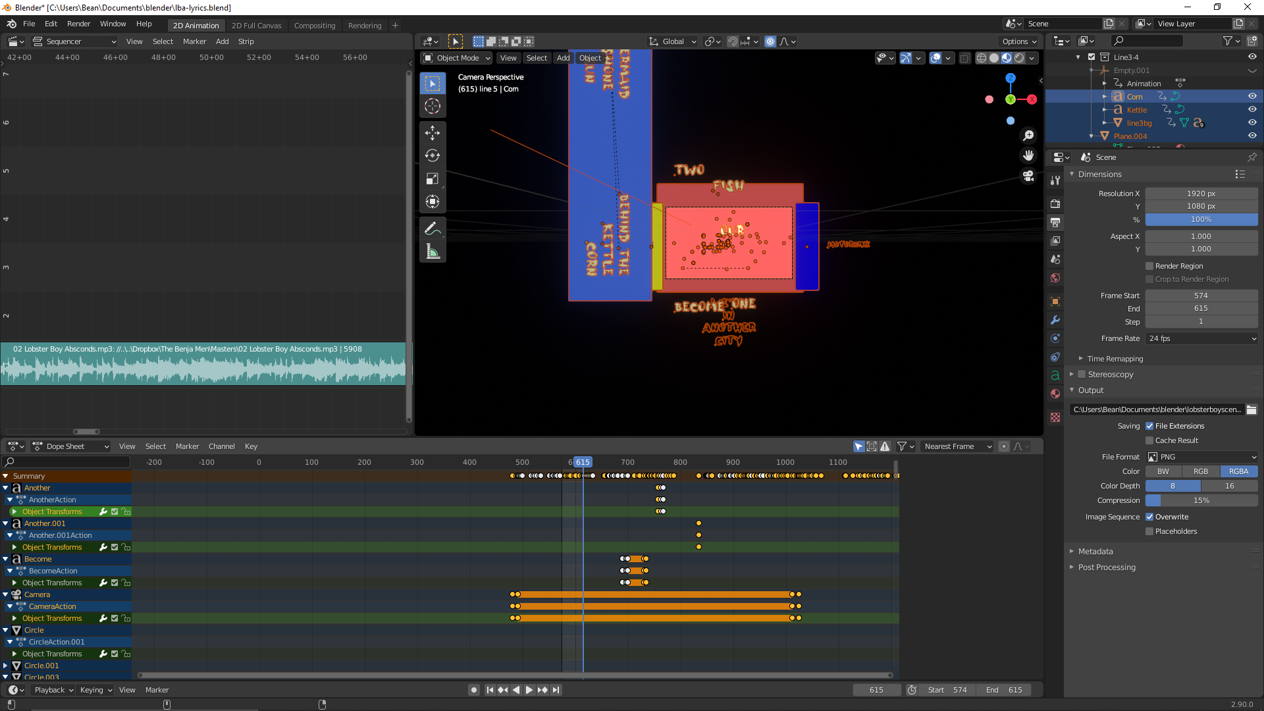Enable Placeholders checkbox in output settings
The width and height of the screenshot is (1264, 711).
[x=1150, y=531]
